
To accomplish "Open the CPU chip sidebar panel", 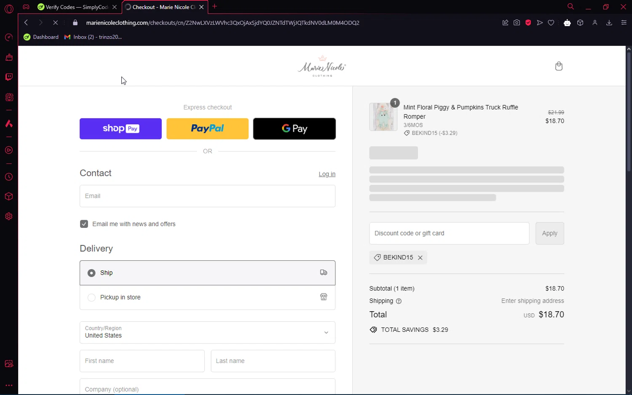I will pyautogui.click(x=9, y=97).
